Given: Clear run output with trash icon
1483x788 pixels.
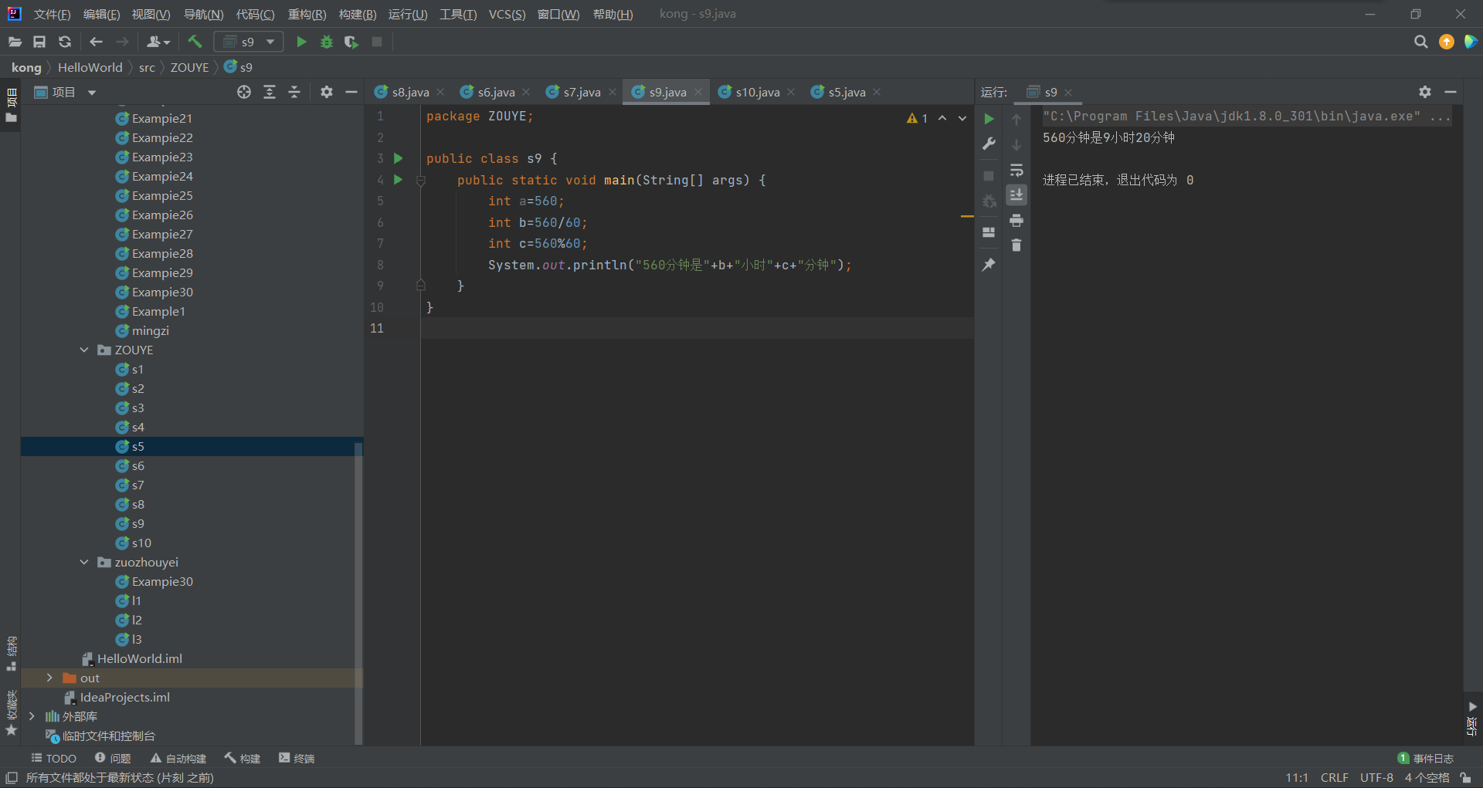Looking at the screenshot, I should click(x=1016, y=245).
